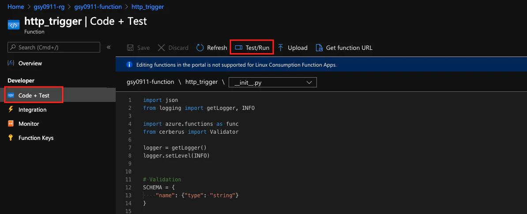The width and height of the screenshot is (527, 214).
Task: Click the Discard X icon
Action: [162, 48]
